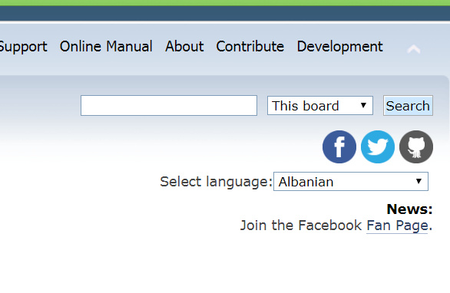Open the GitHub octocat icon

point(416,146)
